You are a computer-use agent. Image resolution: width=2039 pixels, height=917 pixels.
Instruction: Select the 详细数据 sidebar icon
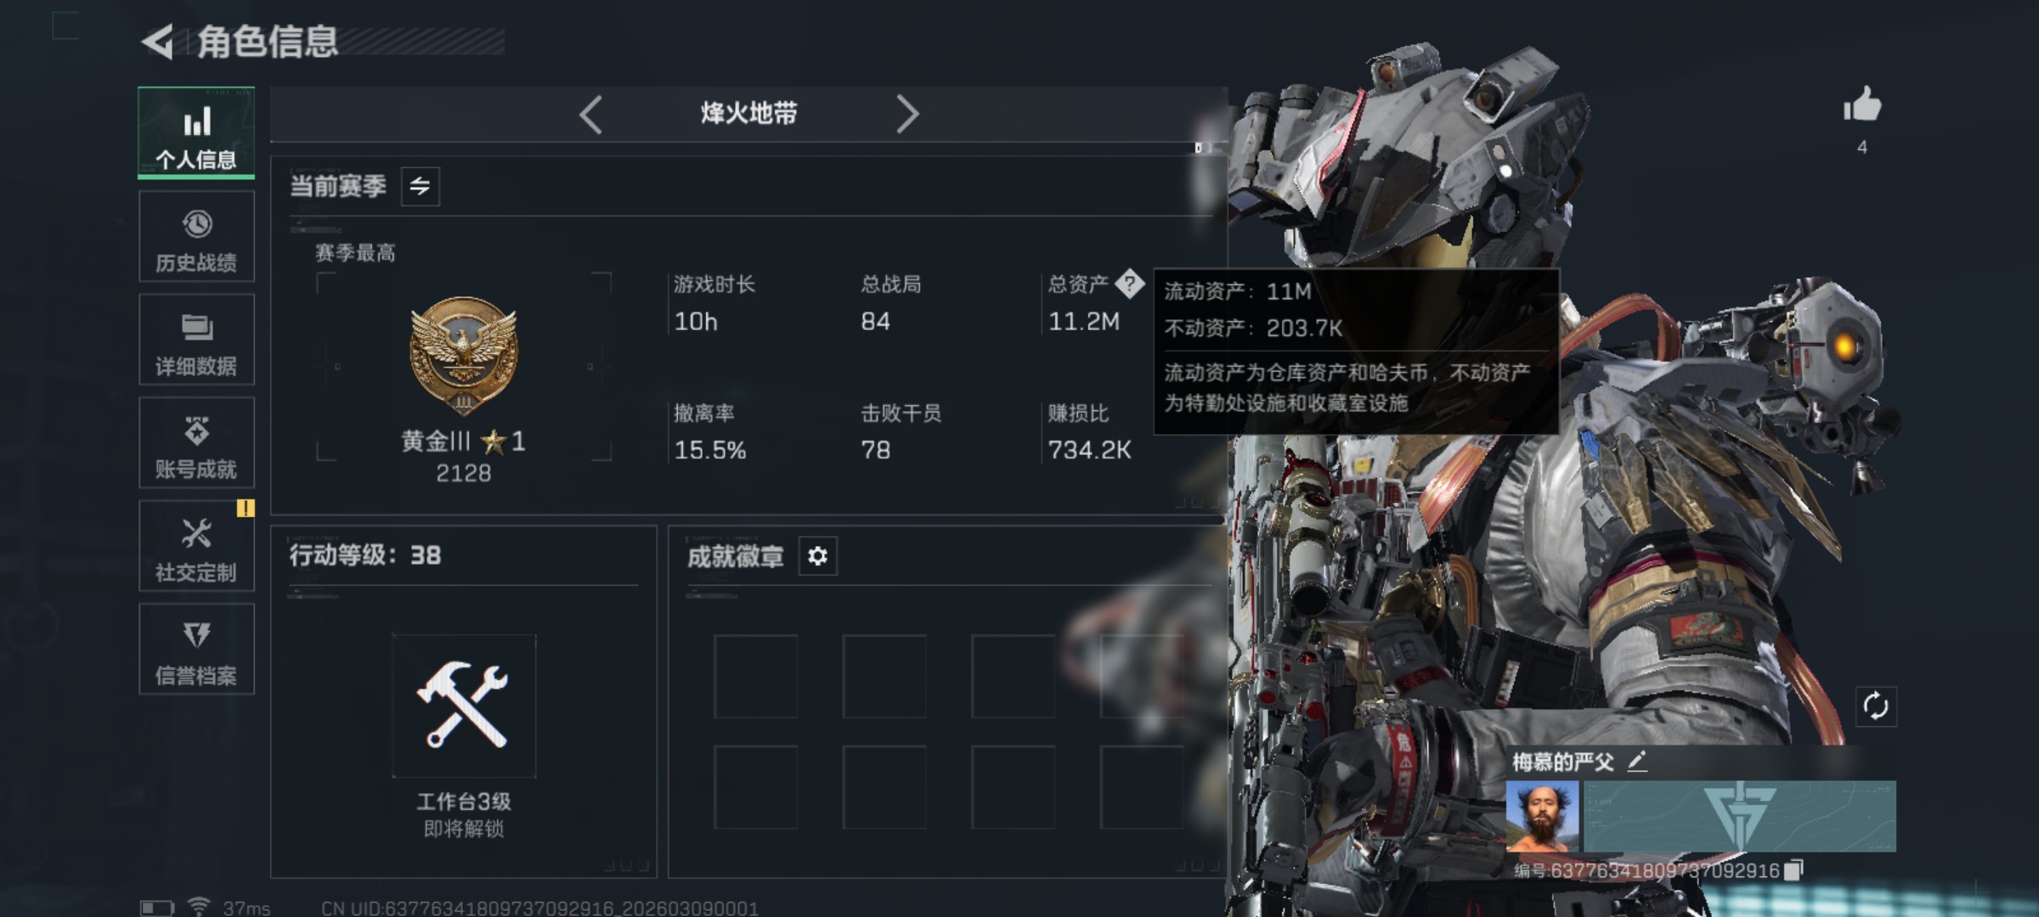pos(196,340)
